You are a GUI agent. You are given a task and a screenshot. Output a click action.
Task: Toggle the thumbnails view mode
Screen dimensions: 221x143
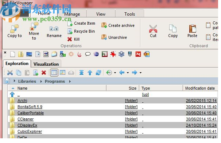coord(62,73)
